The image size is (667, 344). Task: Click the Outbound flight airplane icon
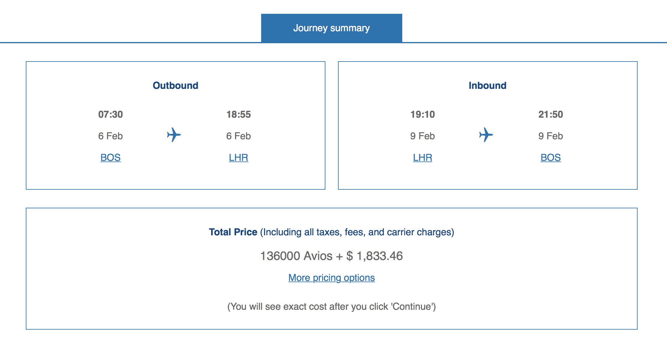click(174, 135)
